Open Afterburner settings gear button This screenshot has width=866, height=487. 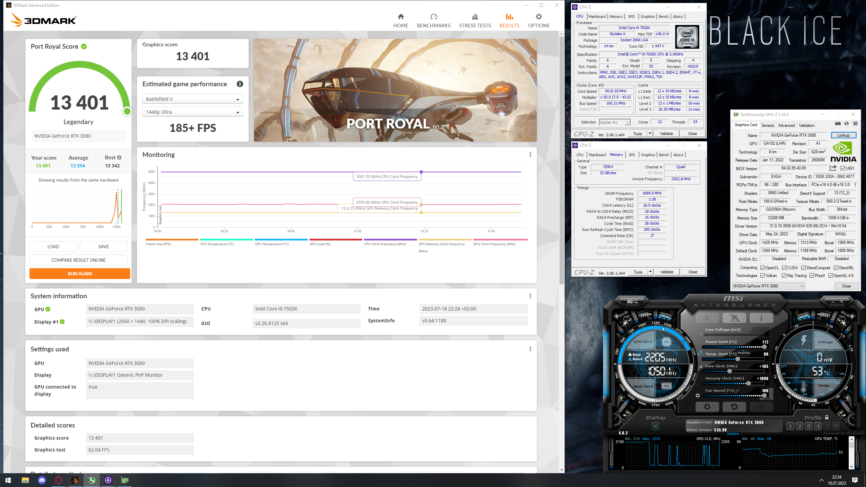click(707, 407)
